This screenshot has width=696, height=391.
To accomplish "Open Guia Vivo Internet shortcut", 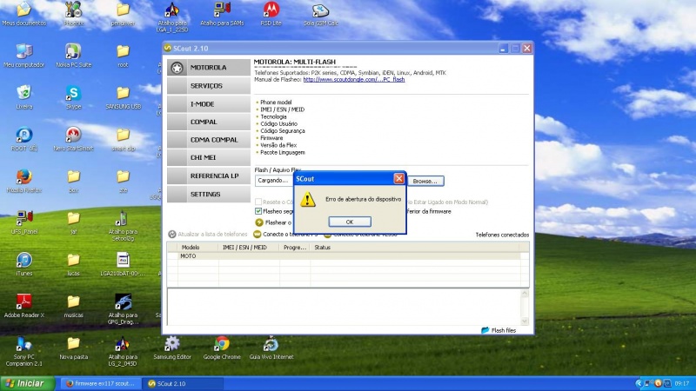I will (x=271, y=348).
